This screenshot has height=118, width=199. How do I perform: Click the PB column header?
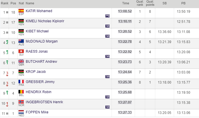point(183,3)
